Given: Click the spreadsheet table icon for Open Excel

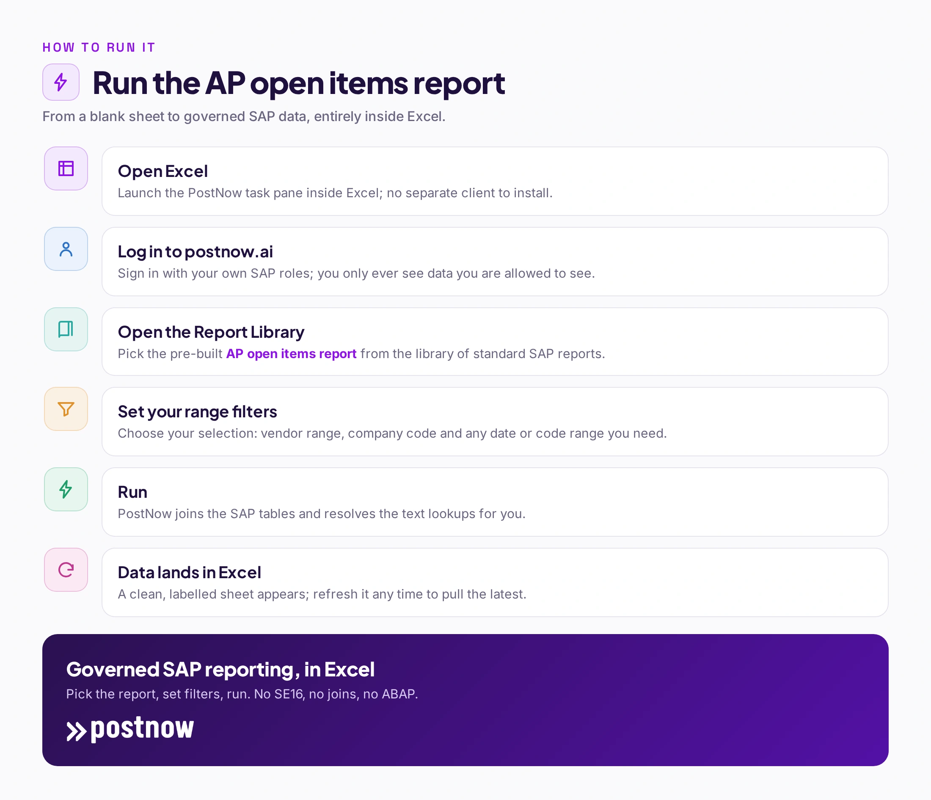Looking at the screenshot, I should tap(66, 168).
